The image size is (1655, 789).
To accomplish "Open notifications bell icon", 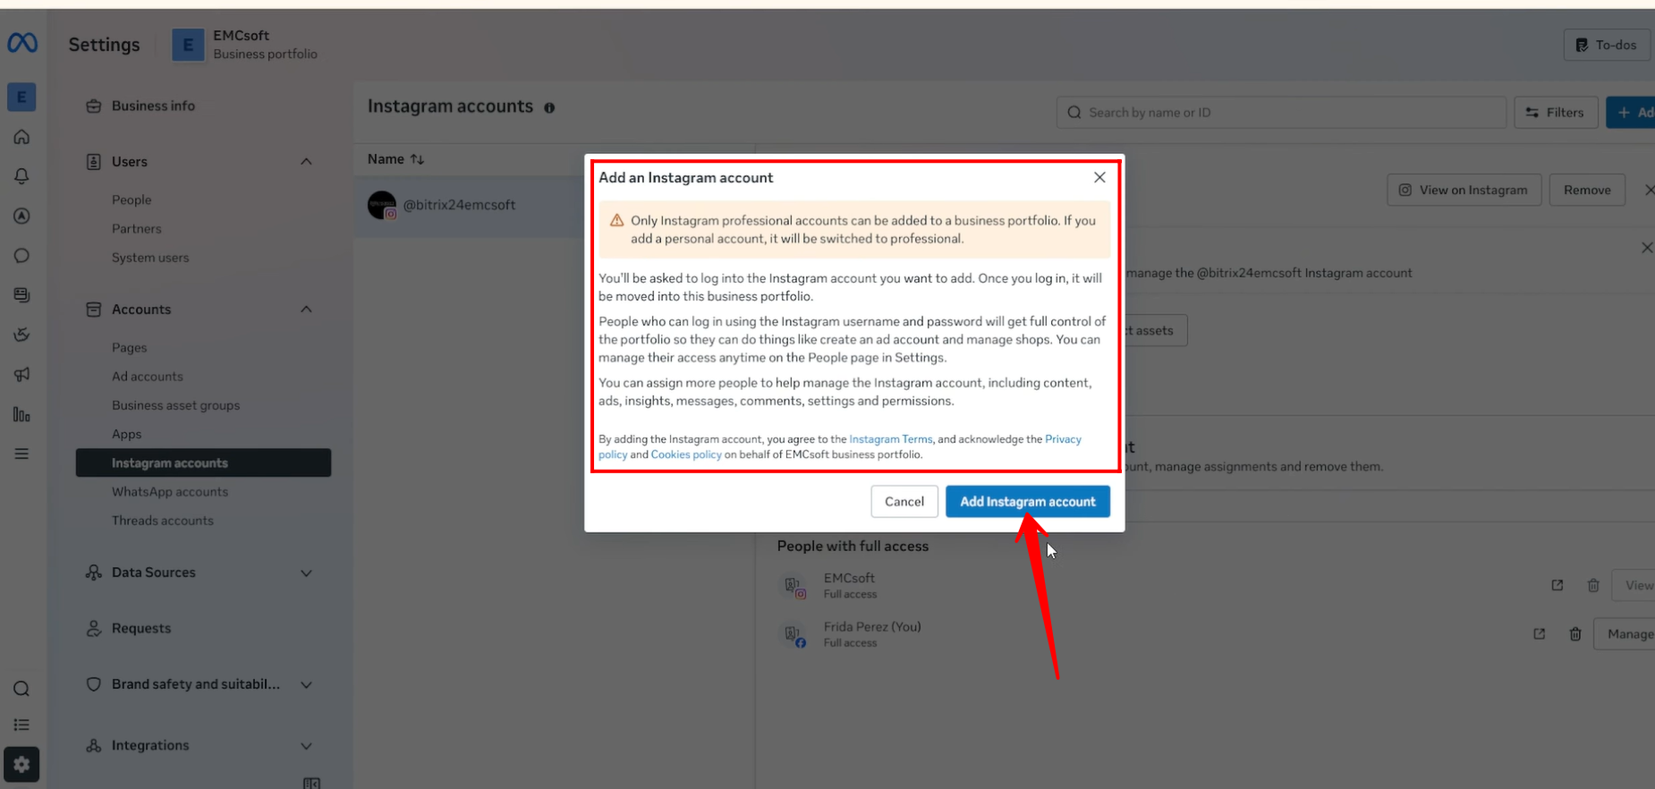I will 21,176.
